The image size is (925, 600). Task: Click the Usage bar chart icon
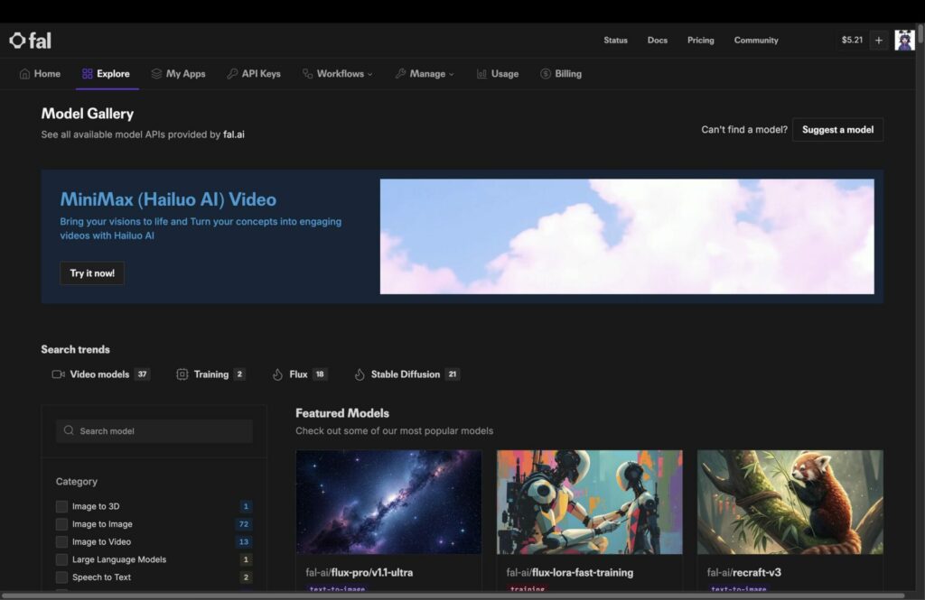tap(481, 74)
